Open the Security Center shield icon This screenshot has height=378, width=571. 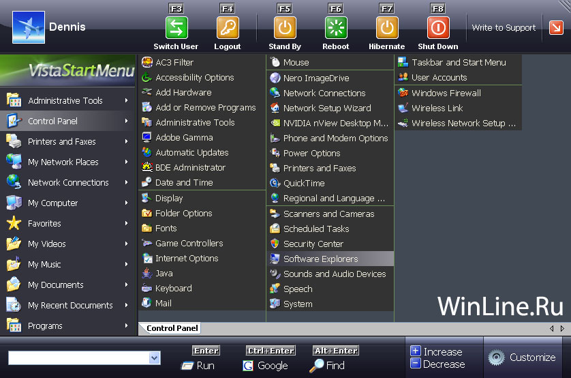click(275, 244)
